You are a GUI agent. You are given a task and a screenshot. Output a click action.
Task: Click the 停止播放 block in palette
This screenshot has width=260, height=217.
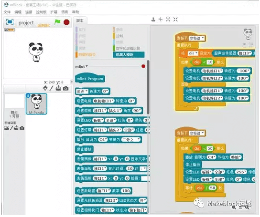coord(84,149)
